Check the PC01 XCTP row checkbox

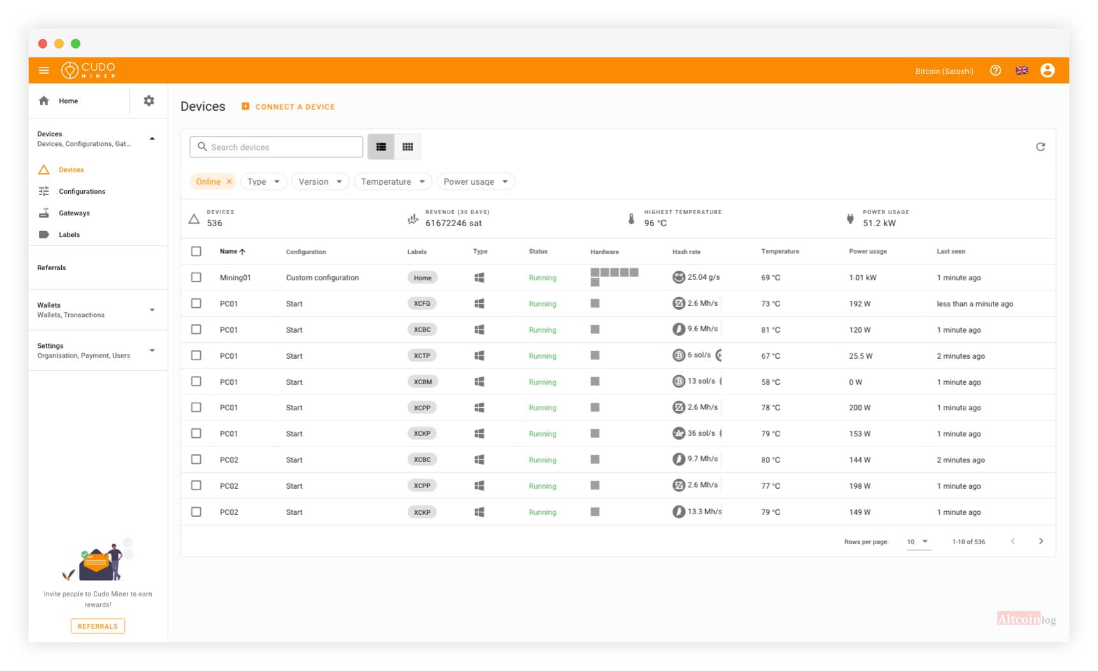tap(196, 356)
